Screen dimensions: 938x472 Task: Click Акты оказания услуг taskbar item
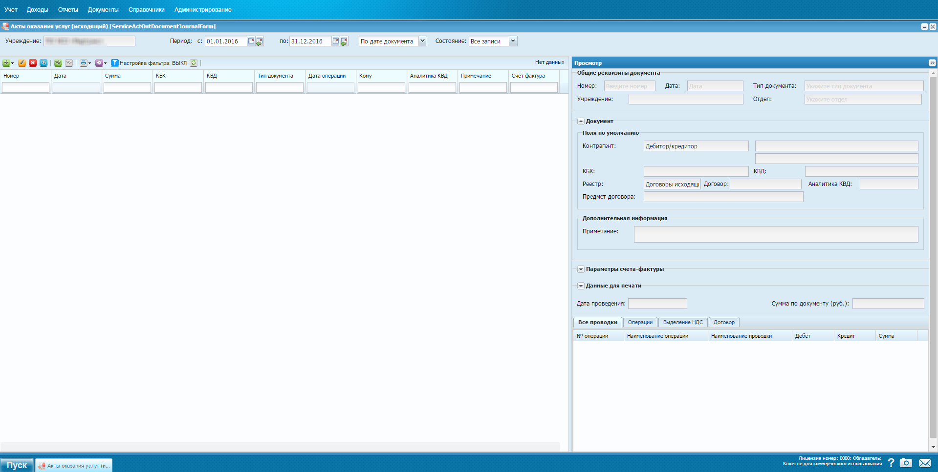[74, 465]
